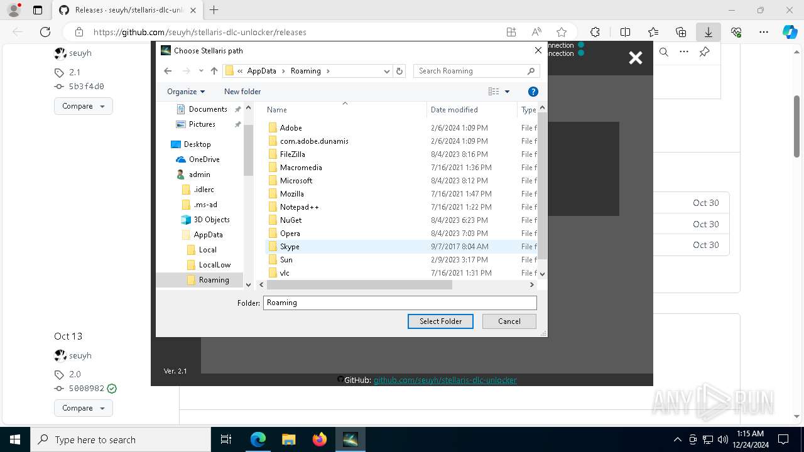Viewport: 804px width, 452px height.
Task: Click Roaming breadcrumb segment
Action: click(x=306, y=71)
